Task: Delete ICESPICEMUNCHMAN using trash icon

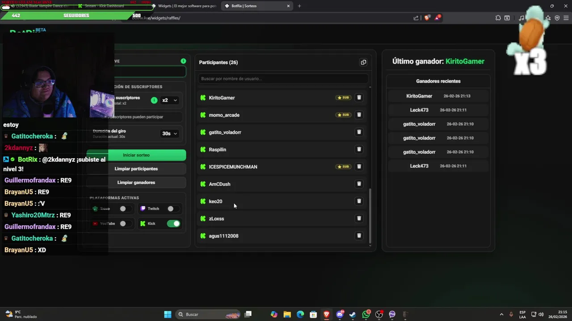Action: click(x=359, y=167)
